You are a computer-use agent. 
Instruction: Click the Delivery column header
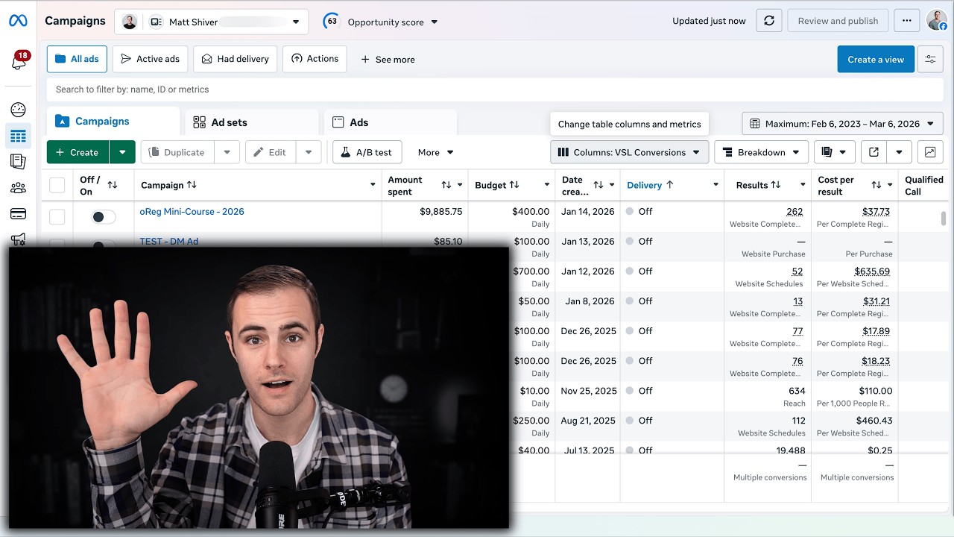tap(644, 185)
